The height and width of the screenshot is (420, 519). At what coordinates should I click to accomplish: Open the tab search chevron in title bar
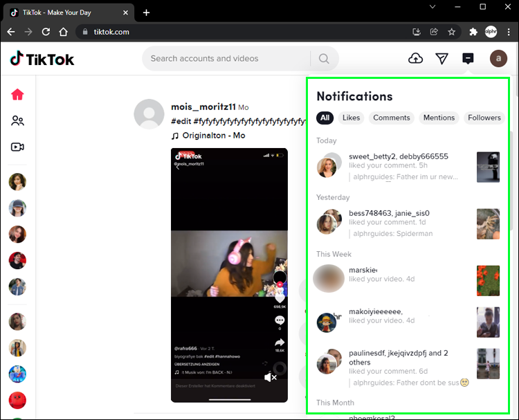point(432,7)
